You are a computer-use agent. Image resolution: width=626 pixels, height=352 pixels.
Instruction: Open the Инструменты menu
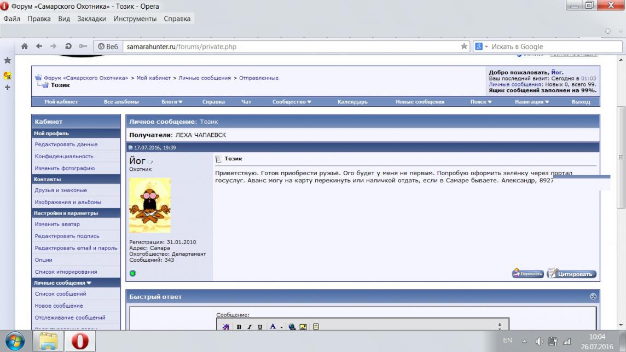click(135, 19)
